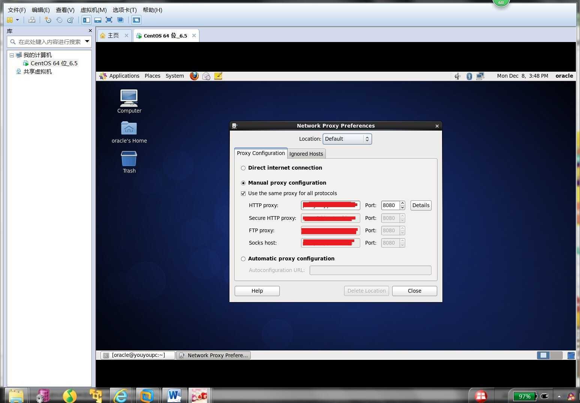
Task: Open the 选项卡(T) menu
Action: coord(124,10)
